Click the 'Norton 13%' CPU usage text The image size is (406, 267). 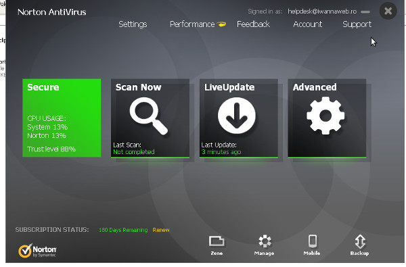click(46, 136)
